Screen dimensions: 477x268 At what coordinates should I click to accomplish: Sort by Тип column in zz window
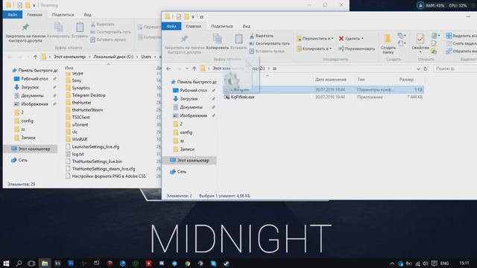coord(361,80)
